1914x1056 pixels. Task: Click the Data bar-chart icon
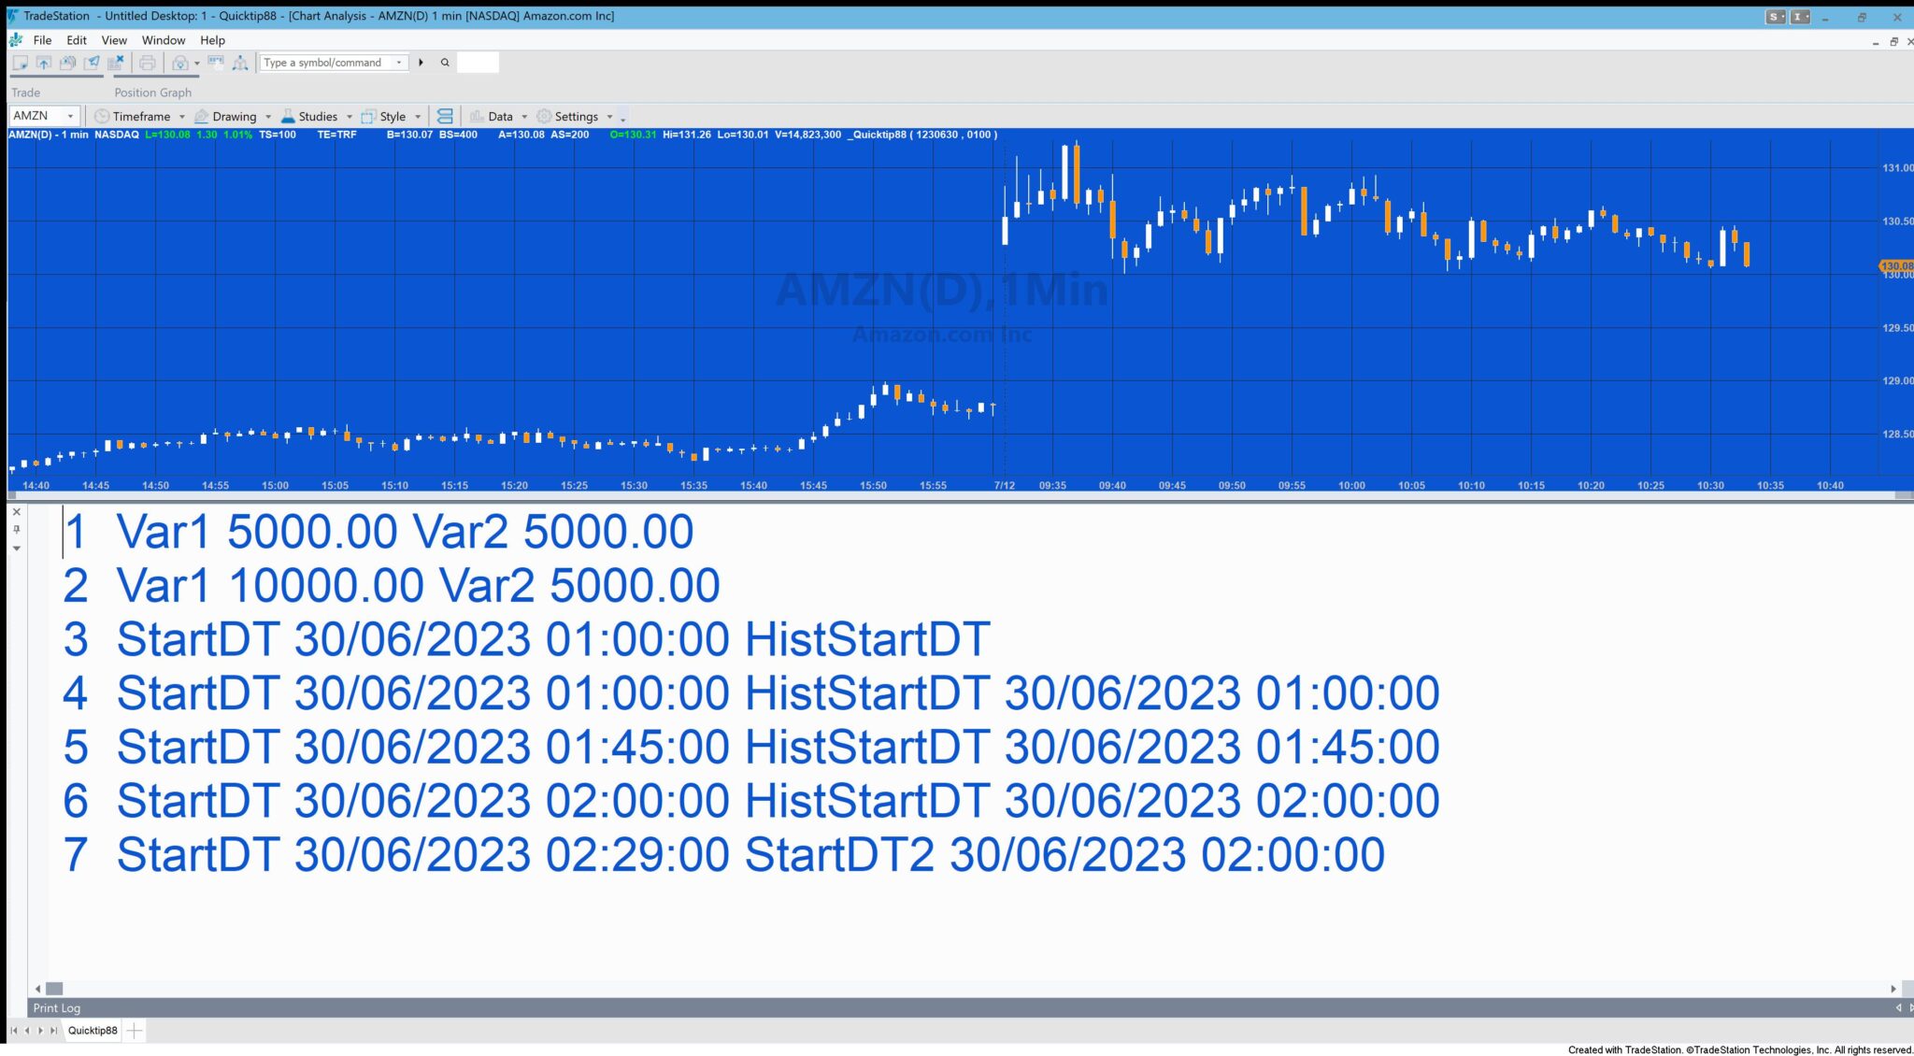click(478, 116)
